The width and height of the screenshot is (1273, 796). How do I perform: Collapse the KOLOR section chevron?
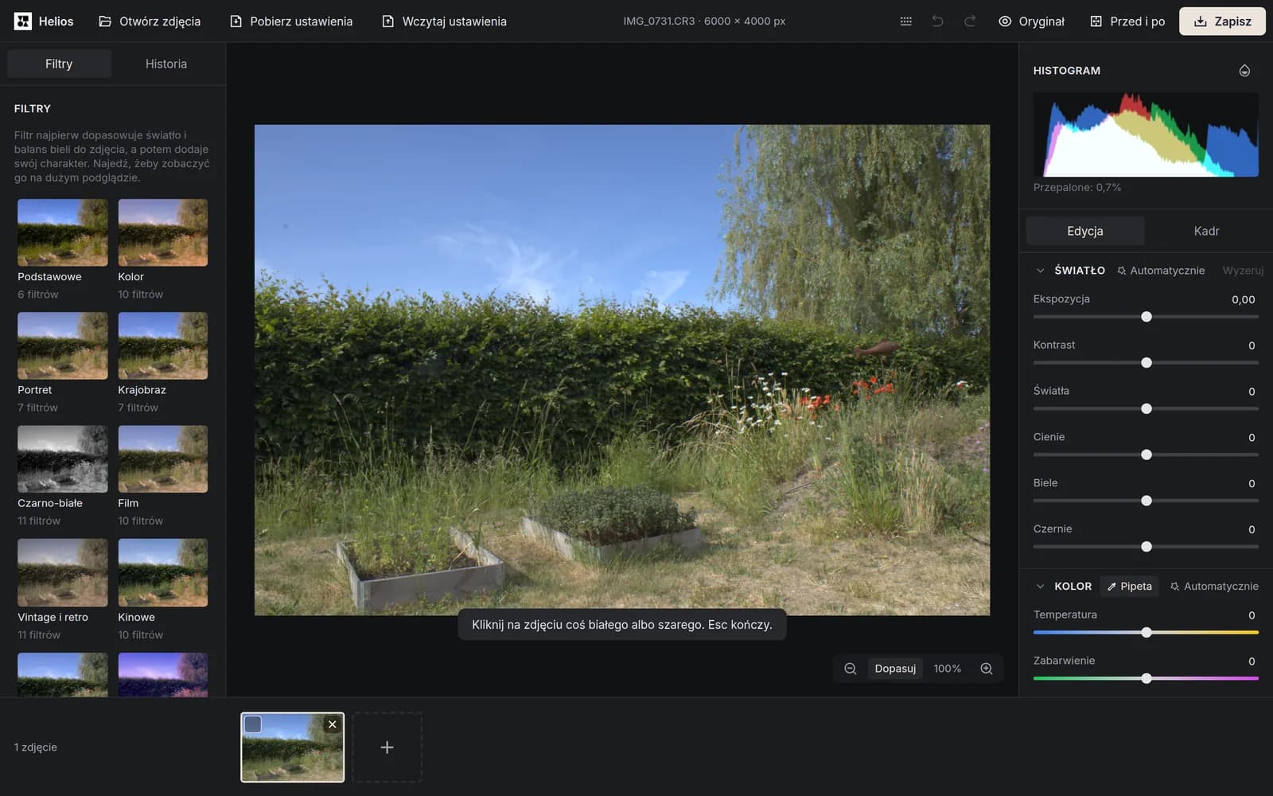pos(1040,587)
